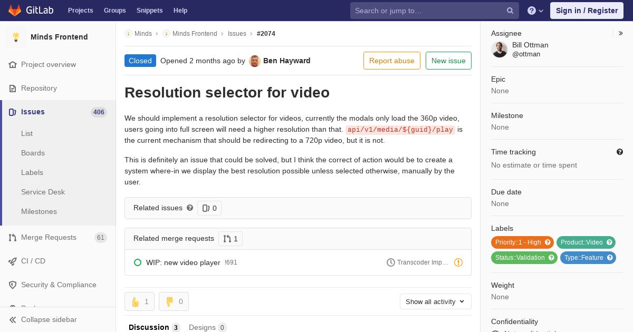Viewport: 633px width, 332px height.
Task: Click the Minds Frontend project title
Action: pos(59,37)
